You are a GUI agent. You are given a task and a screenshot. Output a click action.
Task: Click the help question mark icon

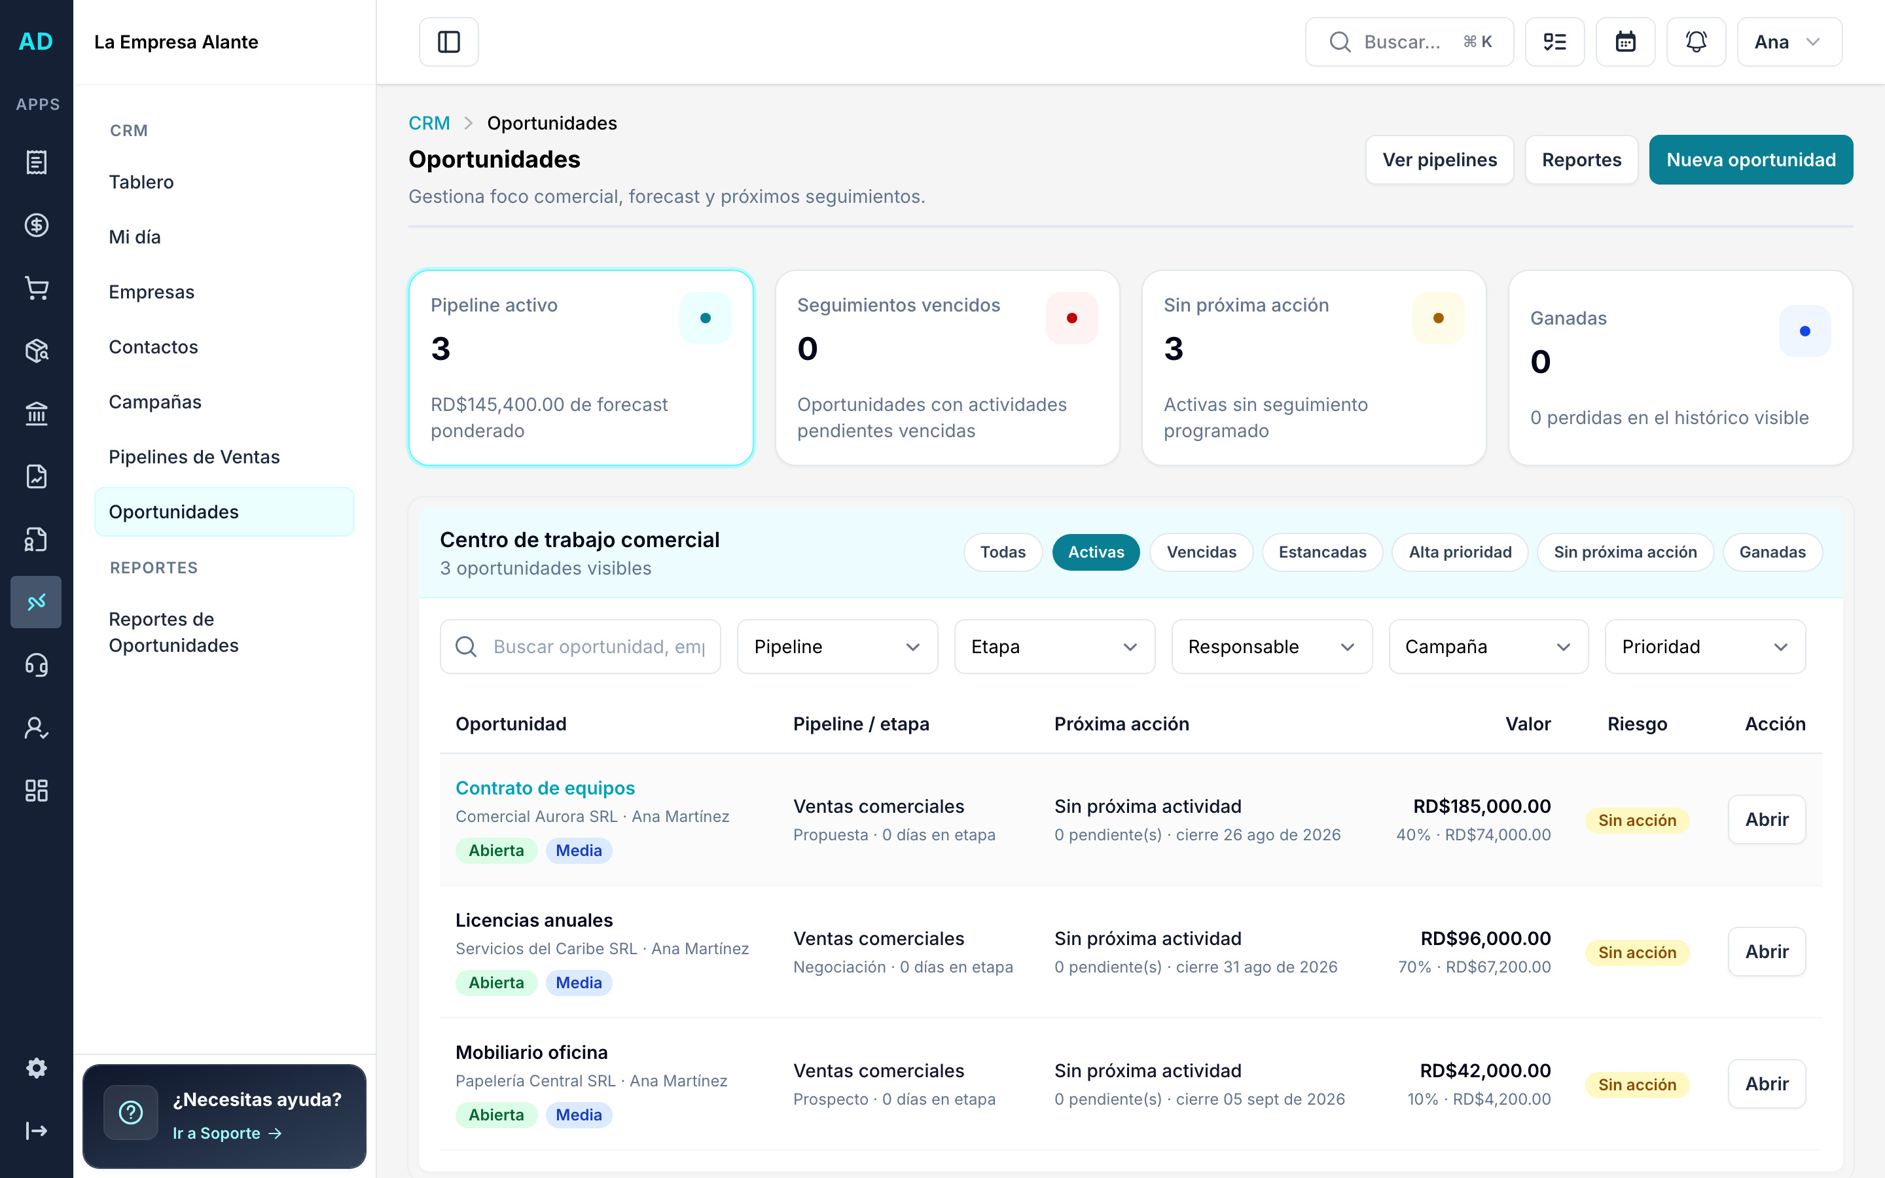tap(131, 1113)
